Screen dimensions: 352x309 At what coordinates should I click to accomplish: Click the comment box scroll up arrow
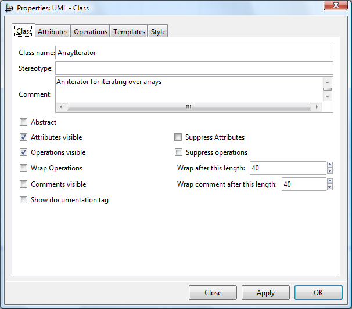tap(328, 82)
